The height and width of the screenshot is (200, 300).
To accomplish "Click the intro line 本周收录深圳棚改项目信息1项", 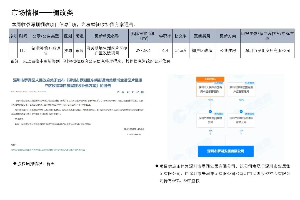I will 74,24.
